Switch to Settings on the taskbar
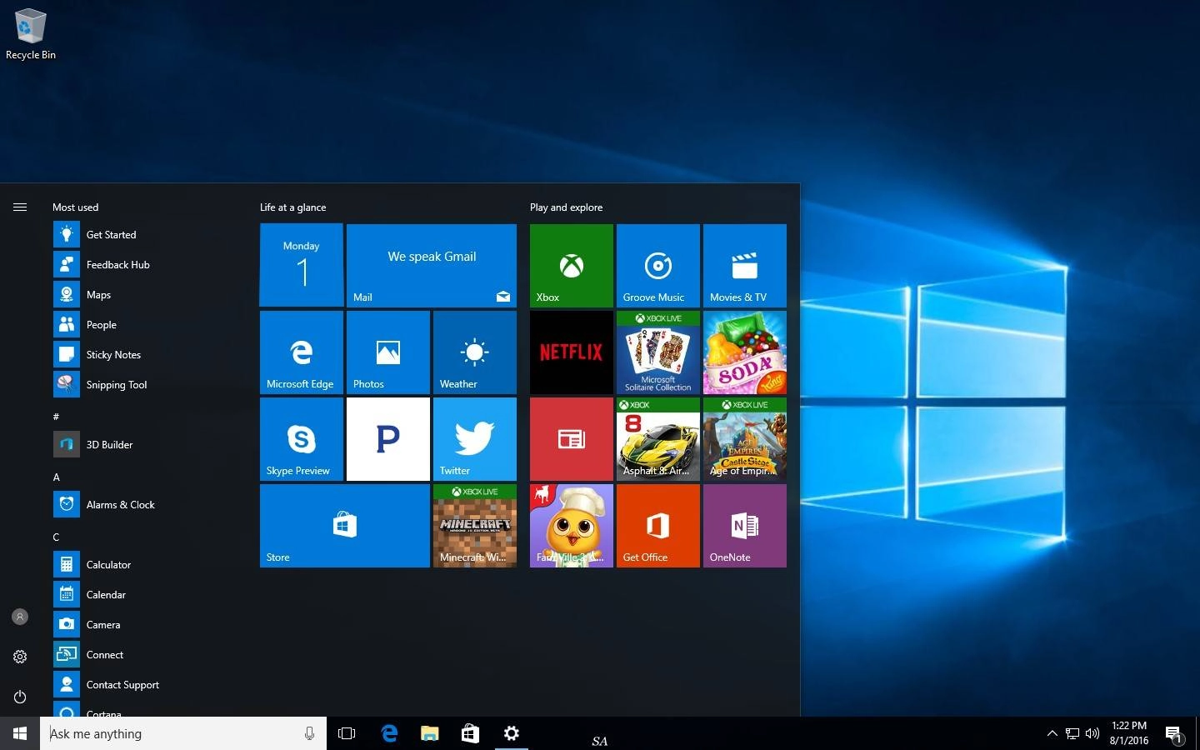 (511, 733)
